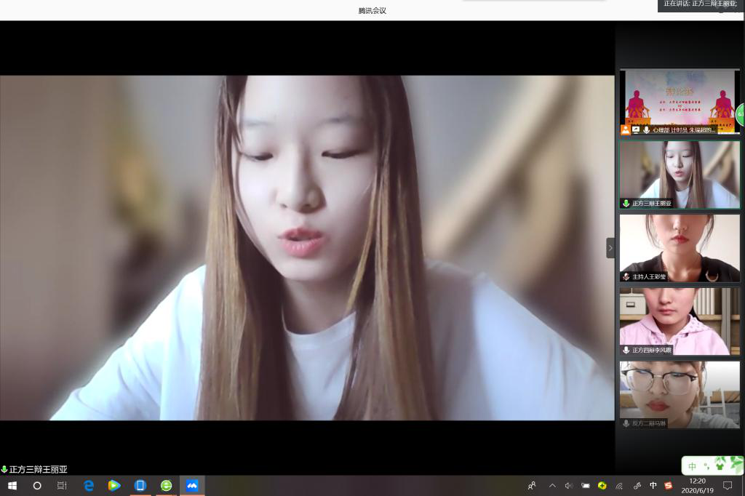This screenshot has width=745, height=496.
Task: Toggle the 中 input language indicator in tray
Action: click(x=653, y=485)
